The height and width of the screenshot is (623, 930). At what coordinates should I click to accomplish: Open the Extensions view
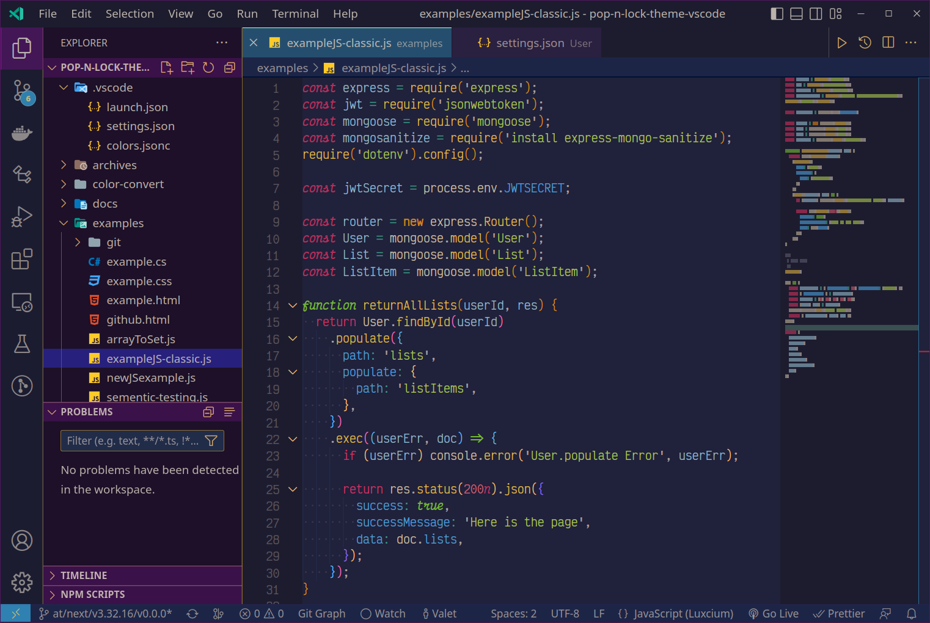point(21,259)
